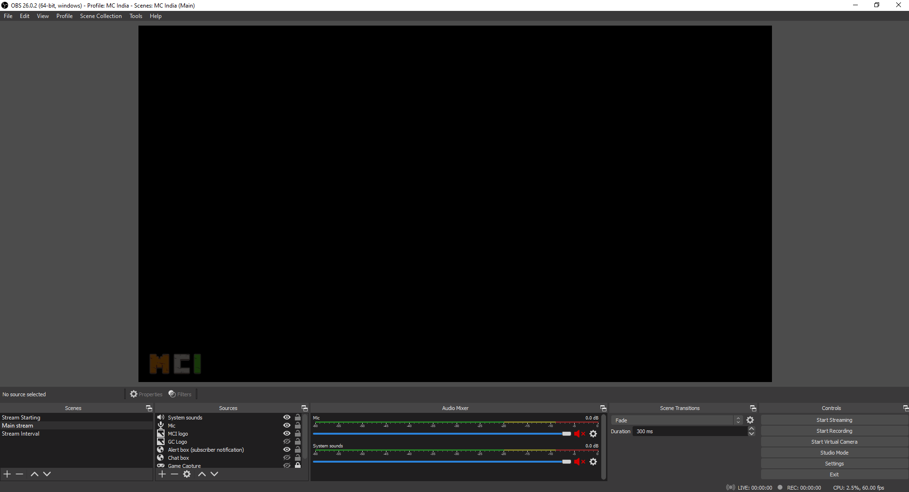
Task: Click the Duration 300 ms input field
Action: [690, 431]
